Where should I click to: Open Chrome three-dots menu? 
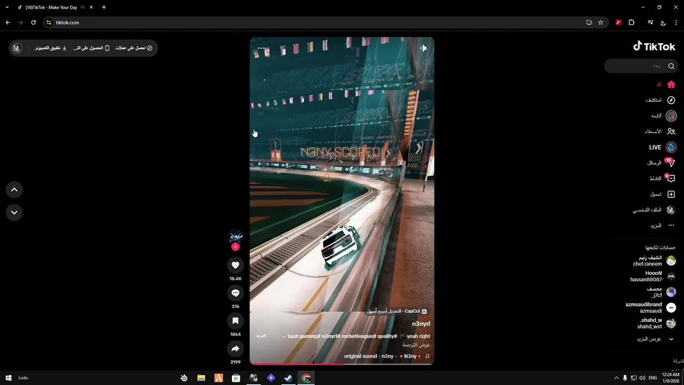677,22
